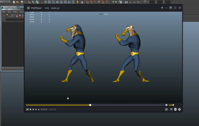
Task: Open Graph Editor Select menu
Action: 16,12
